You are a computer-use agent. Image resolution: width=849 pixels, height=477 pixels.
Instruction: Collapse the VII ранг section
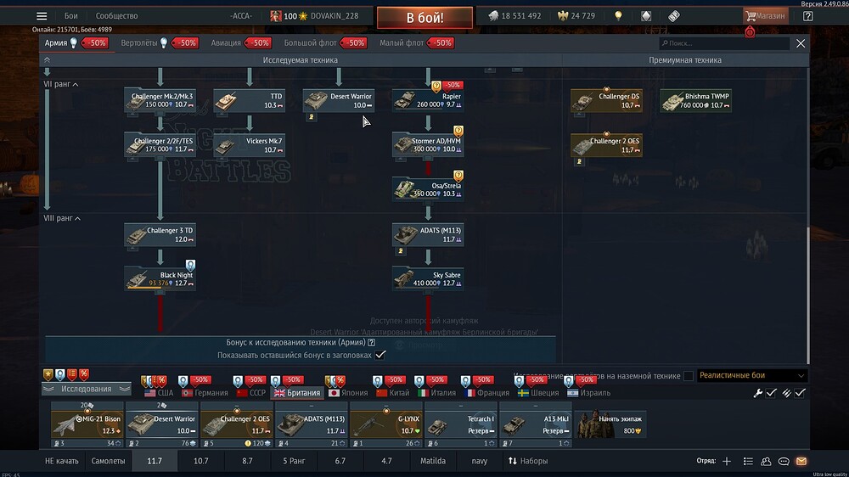76,84
